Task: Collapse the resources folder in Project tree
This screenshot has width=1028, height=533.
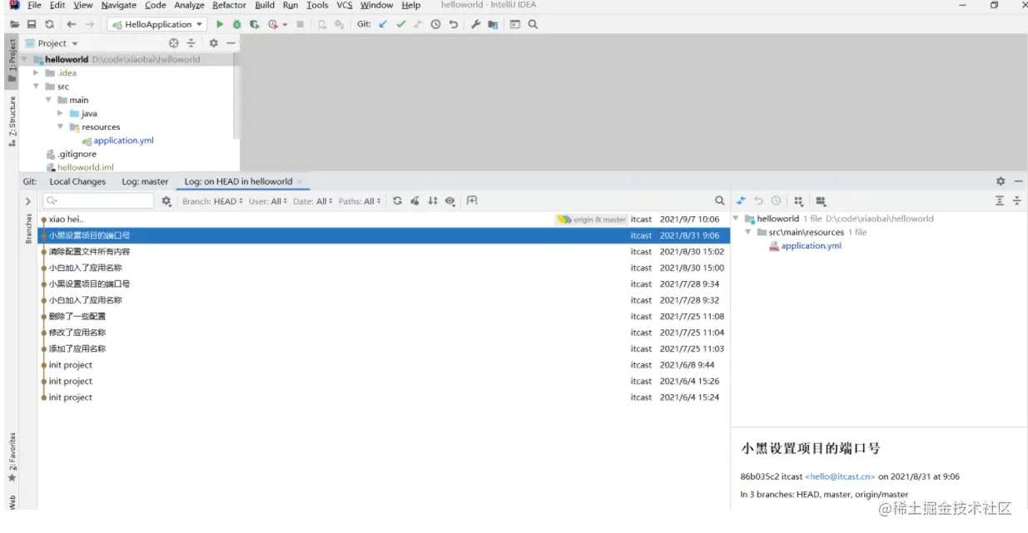Action: (61, 127)
